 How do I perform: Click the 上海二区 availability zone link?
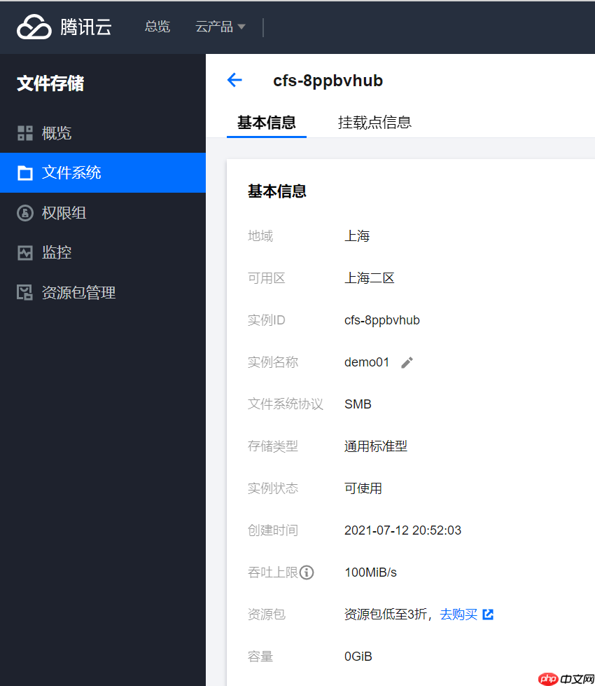tap(370, 278)
